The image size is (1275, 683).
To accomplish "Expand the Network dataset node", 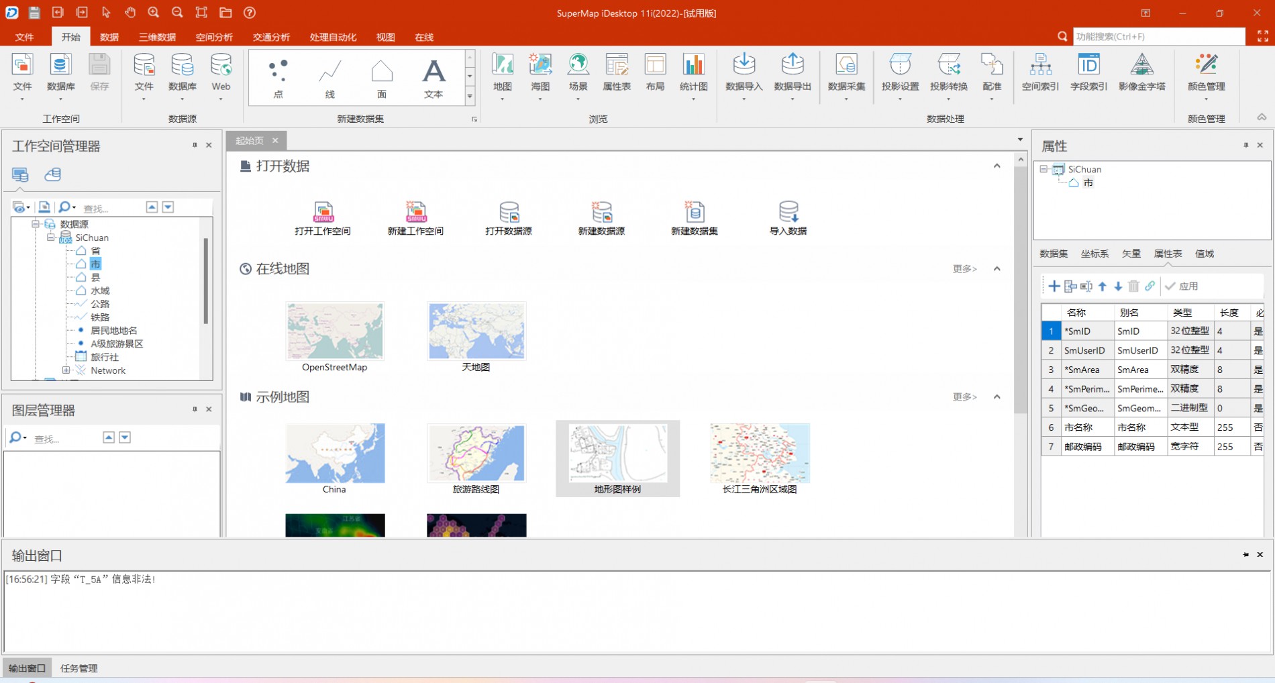I will tap(66, 370).
